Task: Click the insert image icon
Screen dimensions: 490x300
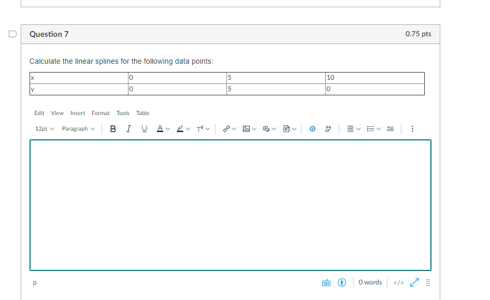Action: pyautogui.click(x=247, y=128)
